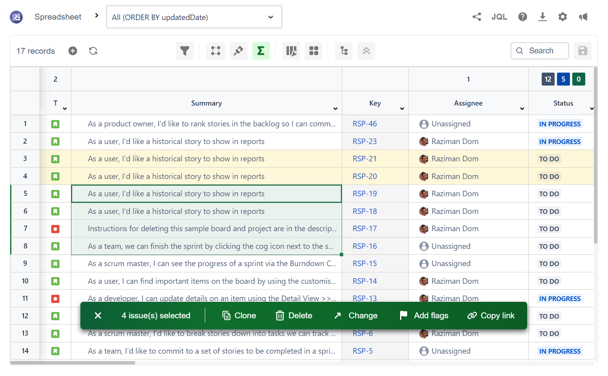Click the pin columns toolbar icon
Viewport: 608px width, 376px height.
238,51
